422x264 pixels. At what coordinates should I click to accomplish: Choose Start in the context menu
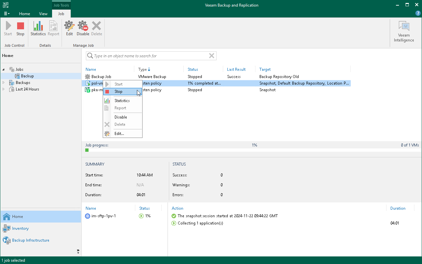pyautogui.click(x=122, y=84)
